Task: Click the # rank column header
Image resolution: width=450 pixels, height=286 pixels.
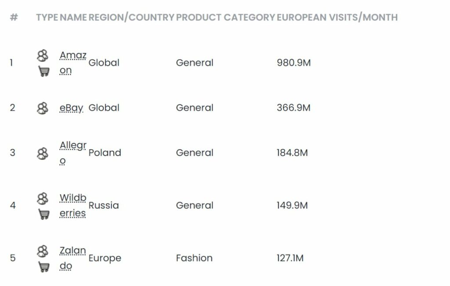Action: coord(14,18)
